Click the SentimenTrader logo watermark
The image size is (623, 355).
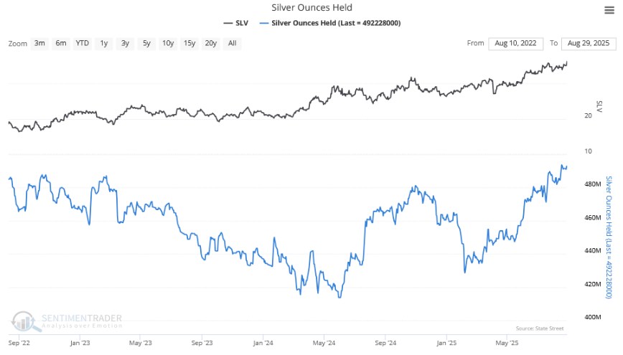66,321
